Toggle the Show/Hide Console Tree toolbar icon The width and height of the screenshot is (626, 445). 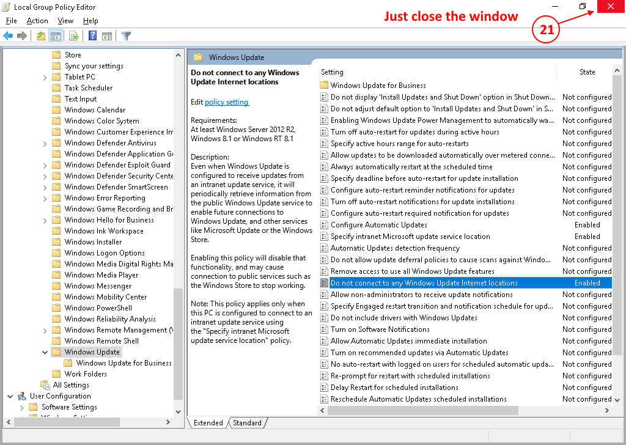(x=55, y=36)
